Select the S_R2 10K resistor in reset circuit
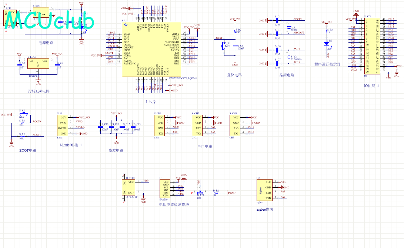The image size is (404, 248). (x=235, y=31)
